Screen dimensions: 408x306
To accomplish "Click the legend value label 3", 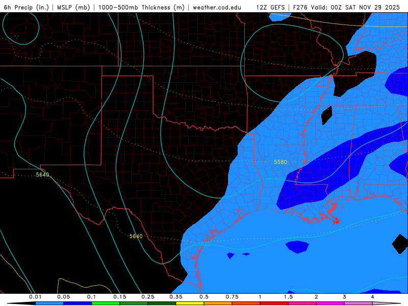I will (x=345, y=297).
